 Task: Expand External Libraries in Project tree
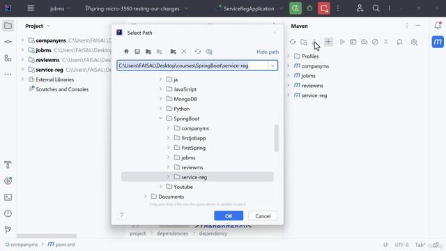click(x=22, y=79)
